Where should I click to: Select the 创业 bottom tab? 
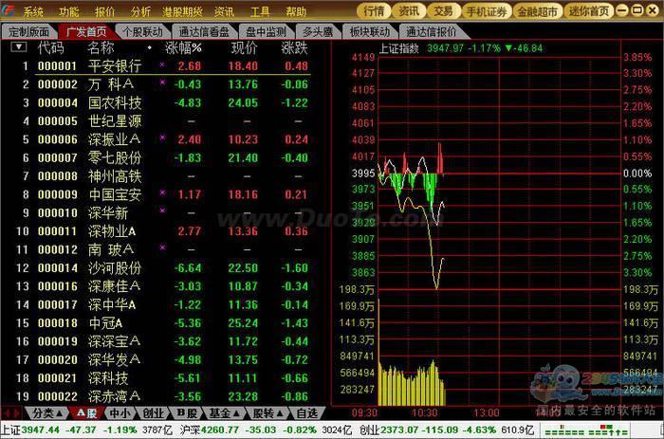coord(153,413)
